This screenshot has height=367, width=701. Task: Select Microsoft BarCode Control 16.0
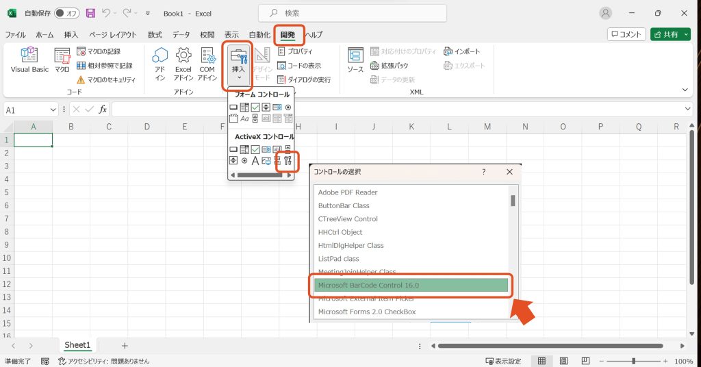point(411,286)
